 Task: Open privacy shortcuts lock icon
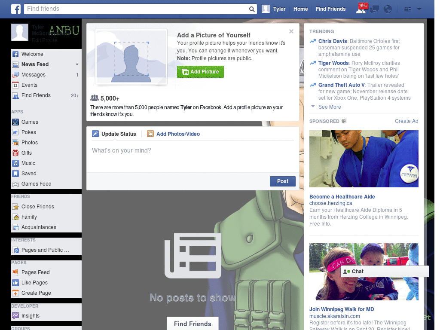[x=407, y=9]
